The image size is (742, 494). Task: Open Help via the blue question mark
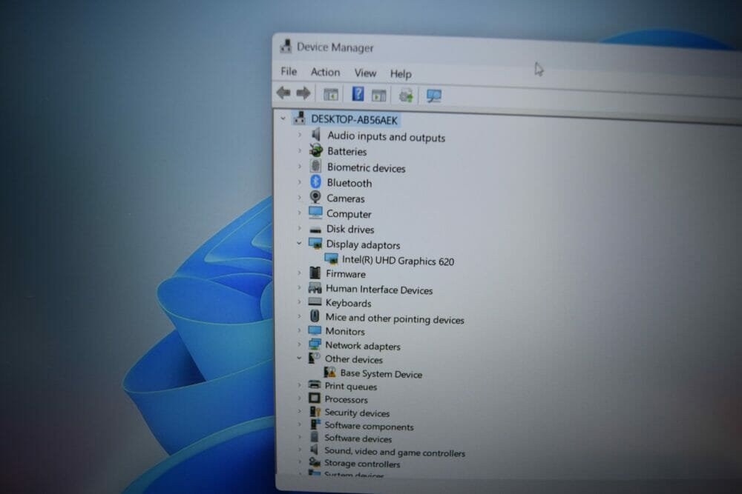(x=358, y=94)
